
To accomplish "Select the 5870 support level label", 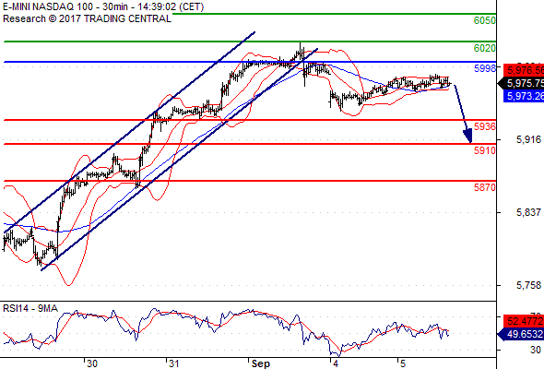I will [485, 187].
